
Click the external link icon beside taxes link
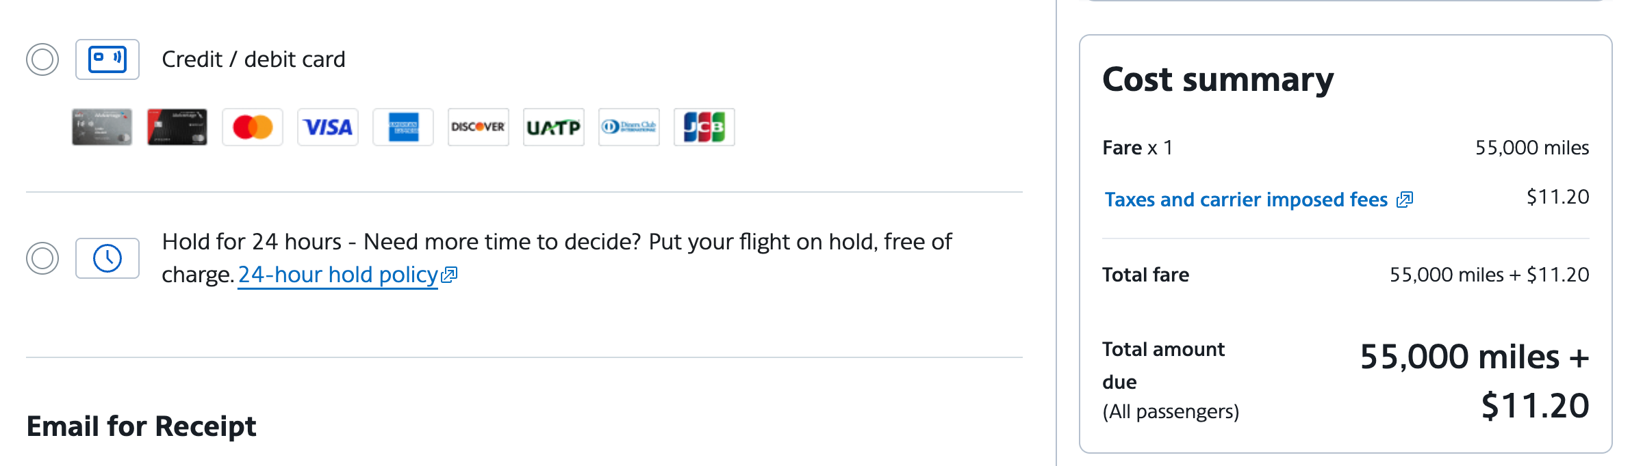[1404, 199]
